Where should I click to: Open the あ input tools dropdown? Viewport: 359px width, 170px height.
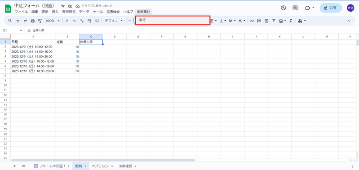302,21
